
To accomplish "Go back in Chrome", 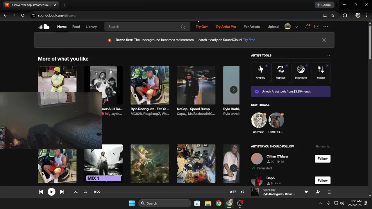I will click(5, 15).
